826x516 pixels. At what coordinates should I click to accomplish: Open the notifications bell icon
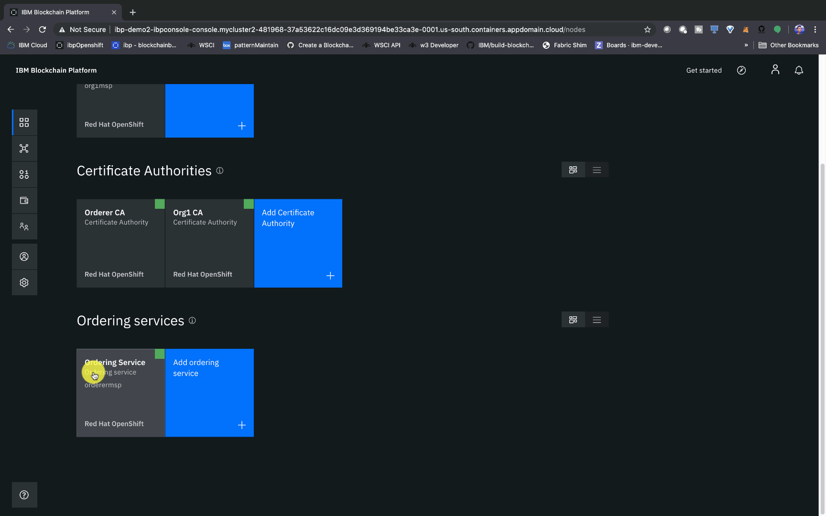click(799, 70)
